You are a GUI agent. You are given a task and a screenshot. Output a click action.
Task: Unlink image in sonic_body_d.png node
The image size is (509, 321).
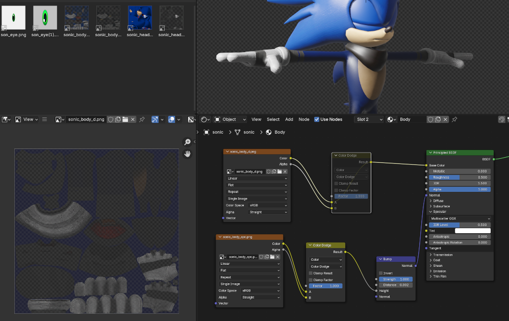[285, 171]
